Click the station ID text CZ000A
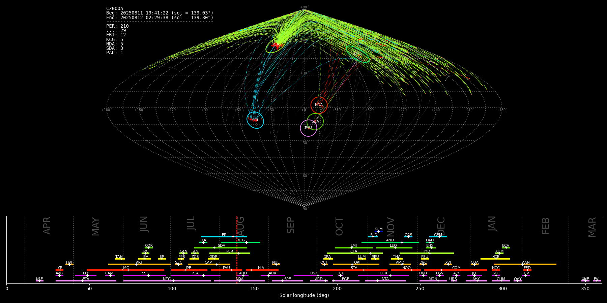Image resolution: width=607 pixels, height=303 pixels. [x=115, y=9]
